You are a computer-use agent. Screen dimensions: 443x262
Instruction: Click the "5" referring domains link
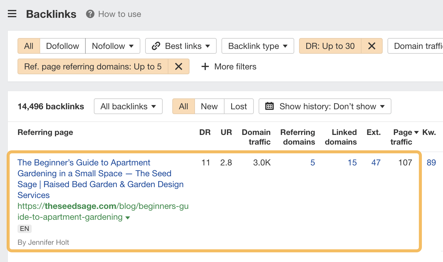pos(313,162)
